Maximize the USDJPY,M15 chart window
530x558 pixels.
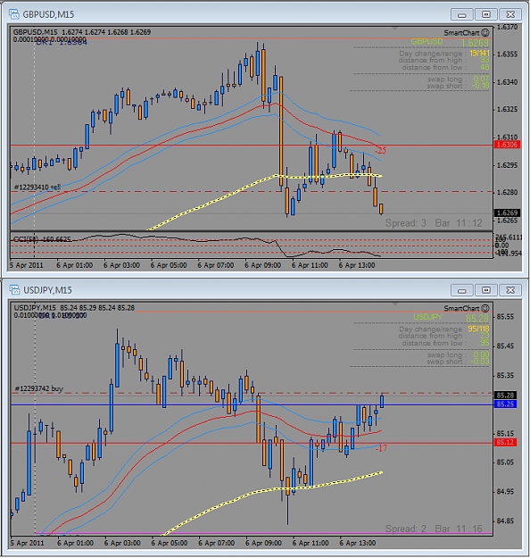[x=486, y=290]
